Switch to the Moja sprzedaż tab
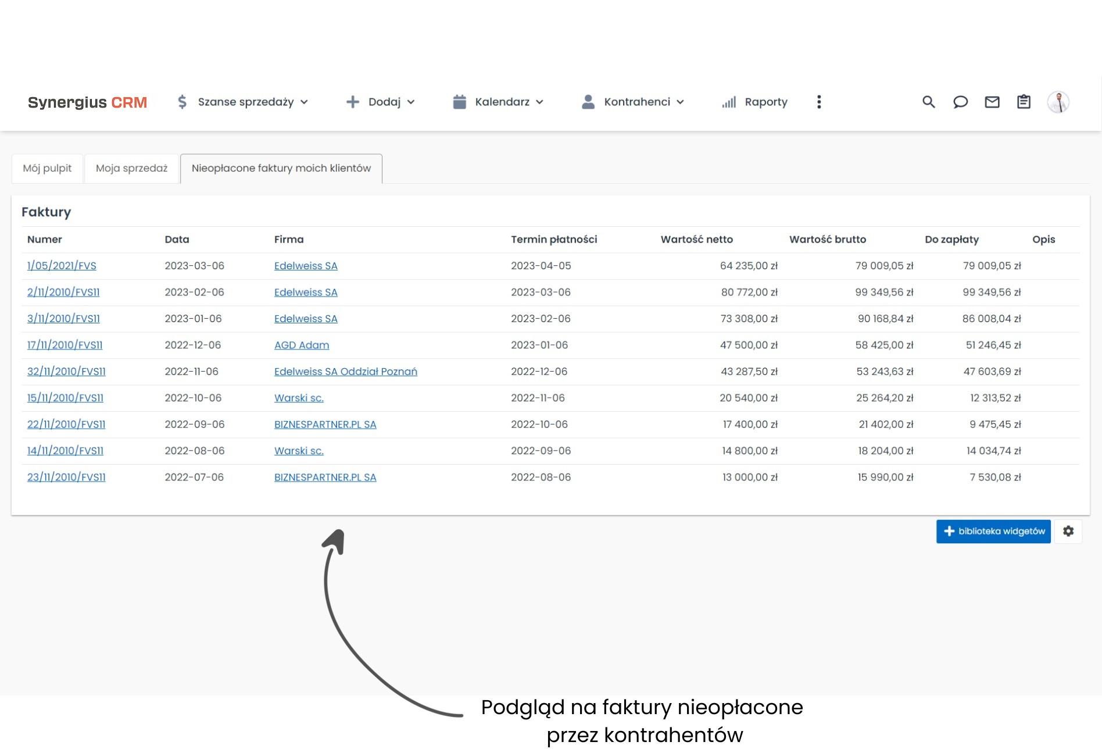Screen dimensions: 1102x756 [131, 169]
